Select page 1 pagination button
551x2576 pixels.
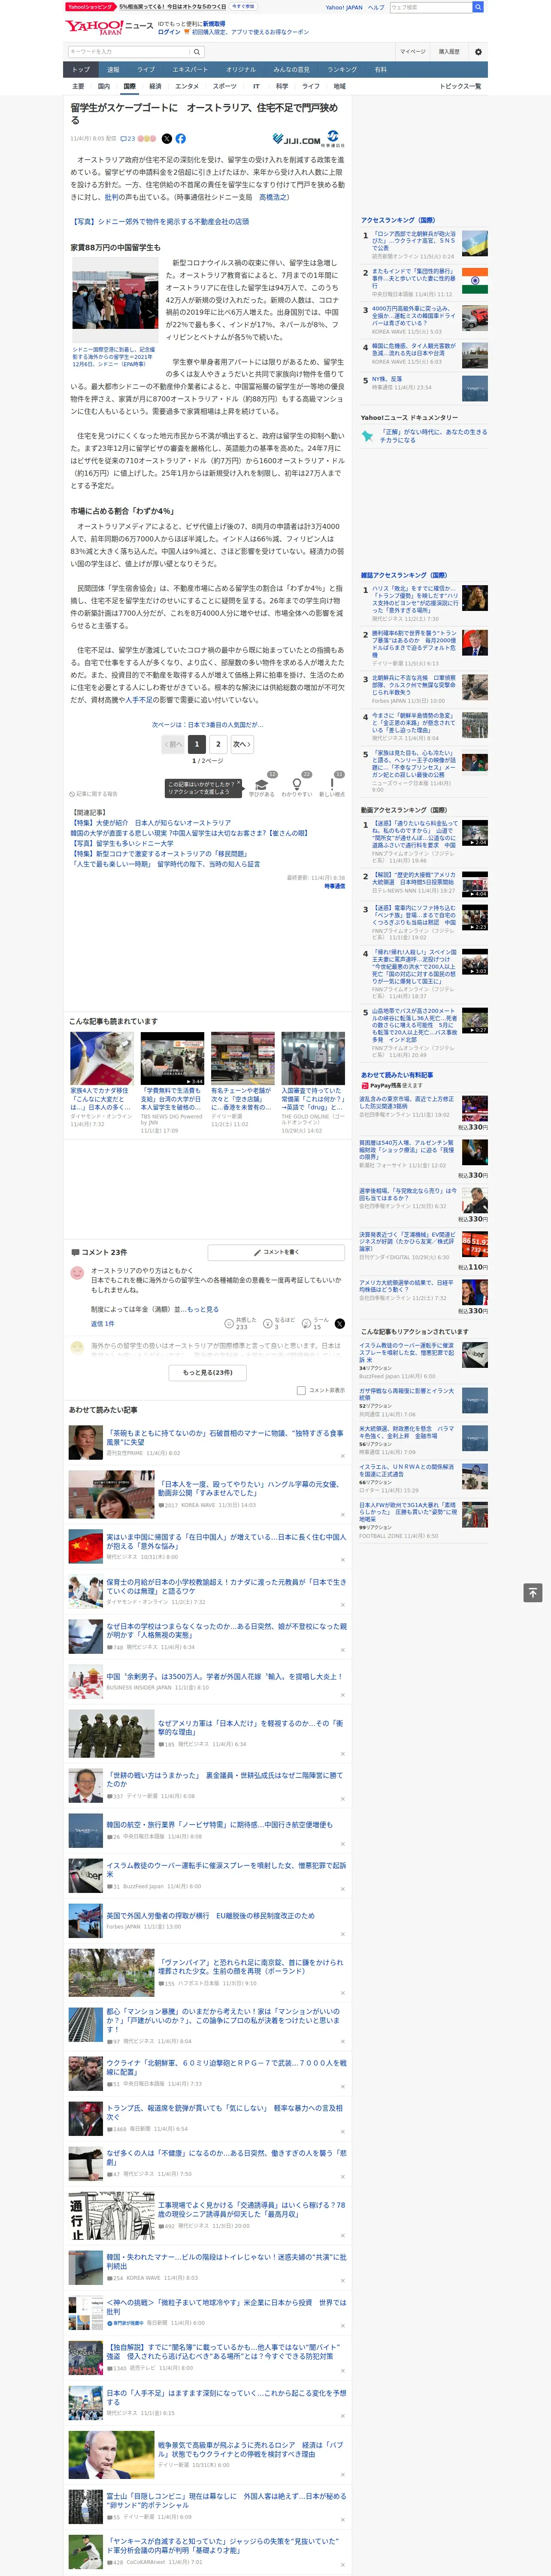coord(196,744)
